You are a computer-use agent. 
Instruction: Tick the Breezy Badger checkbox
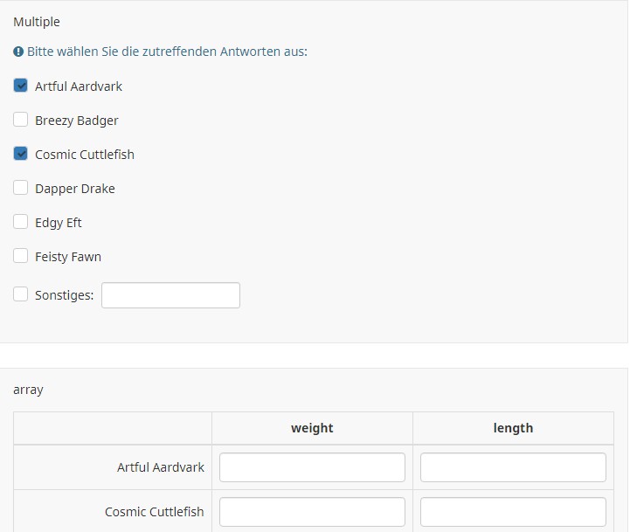pos(21,120)
